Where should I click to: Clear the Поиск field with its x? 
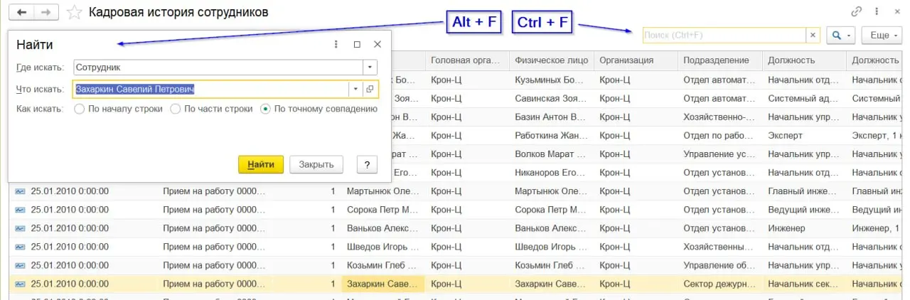pyautogui.click(x=813, y=35)
